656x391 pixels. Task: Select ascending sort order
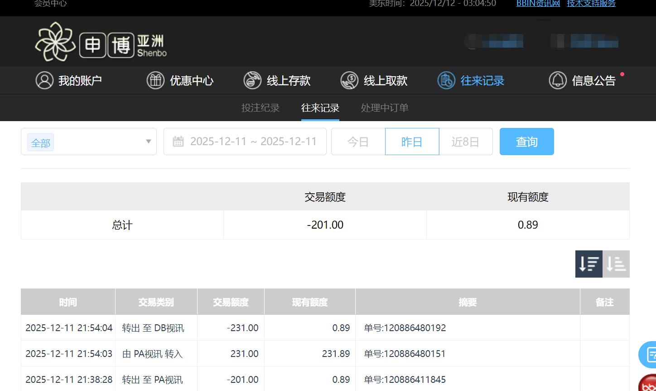click(616, 264)
